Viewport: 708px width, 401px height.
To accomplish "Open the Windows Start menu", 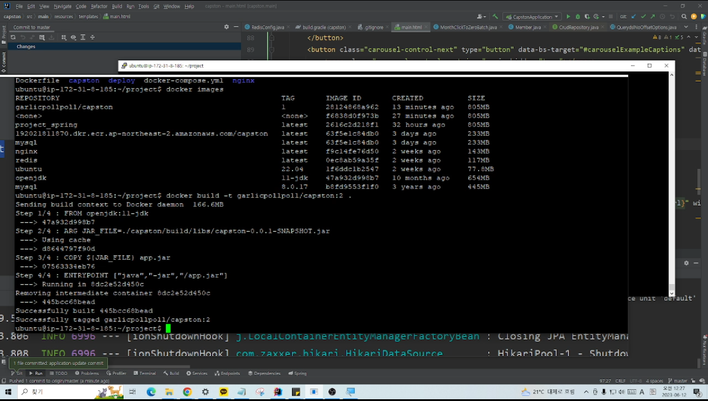I will click(x=8, y=392).
